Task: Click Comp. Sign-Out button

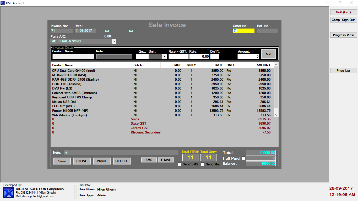Action: pyautogui.click(x=343, y=20)
